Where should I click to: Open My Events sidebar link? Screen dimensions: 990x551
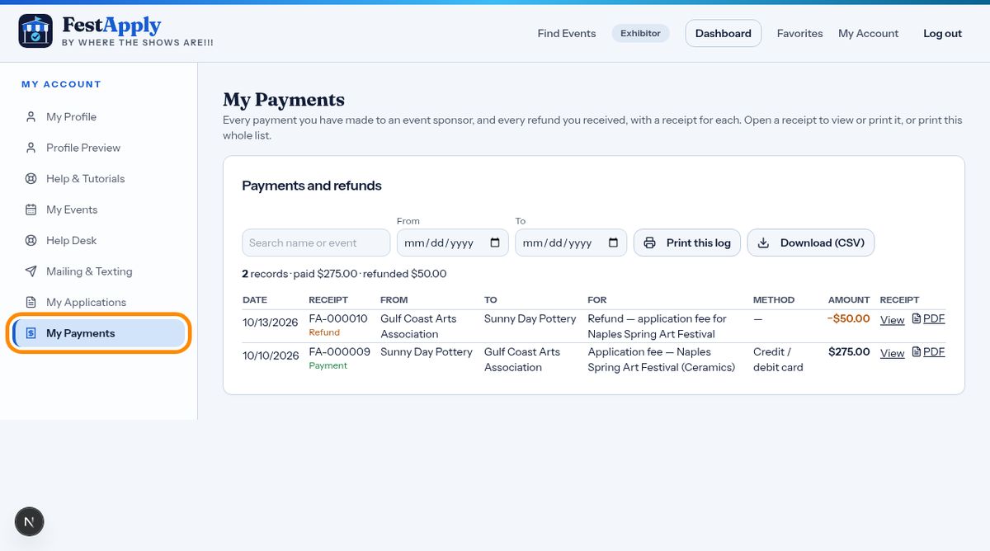(x=99, y=210)
